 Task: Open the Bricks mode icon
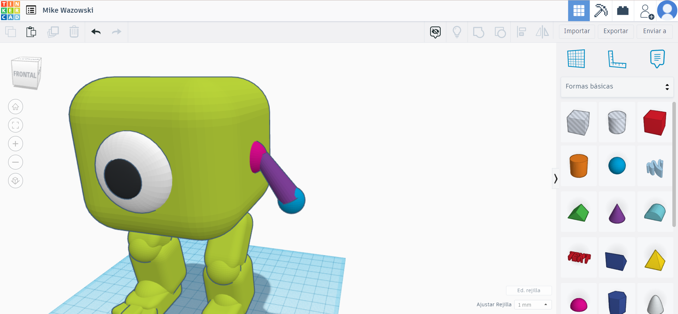pyautogui.click(x=623, y=11)
